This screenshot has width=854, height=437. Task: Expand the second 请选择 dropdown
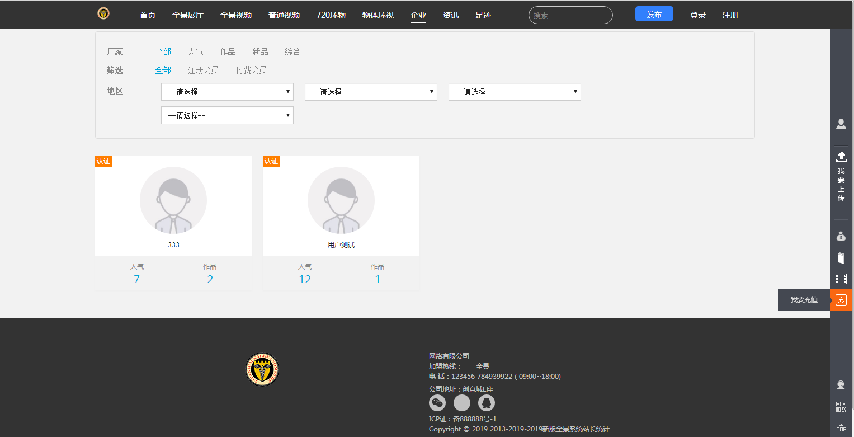click(370, 91)
